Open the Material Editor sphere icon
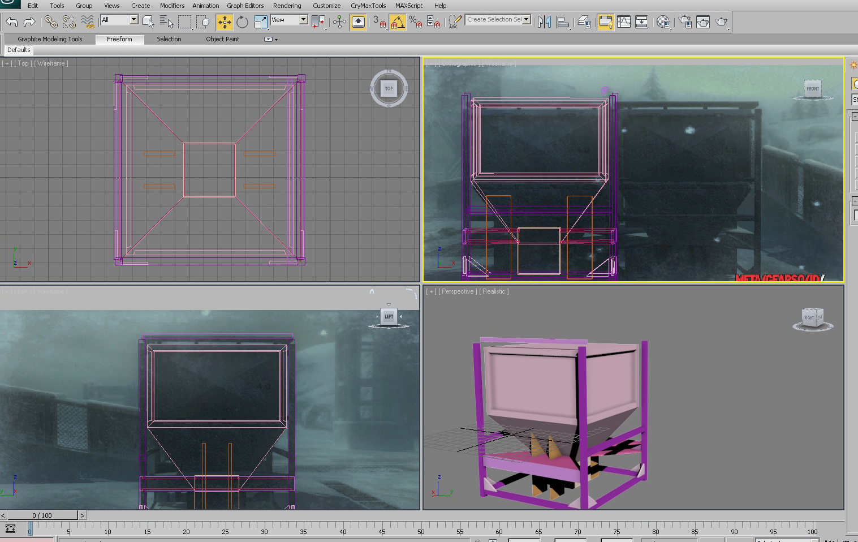The image size is (858, 542). click(663, 22)
